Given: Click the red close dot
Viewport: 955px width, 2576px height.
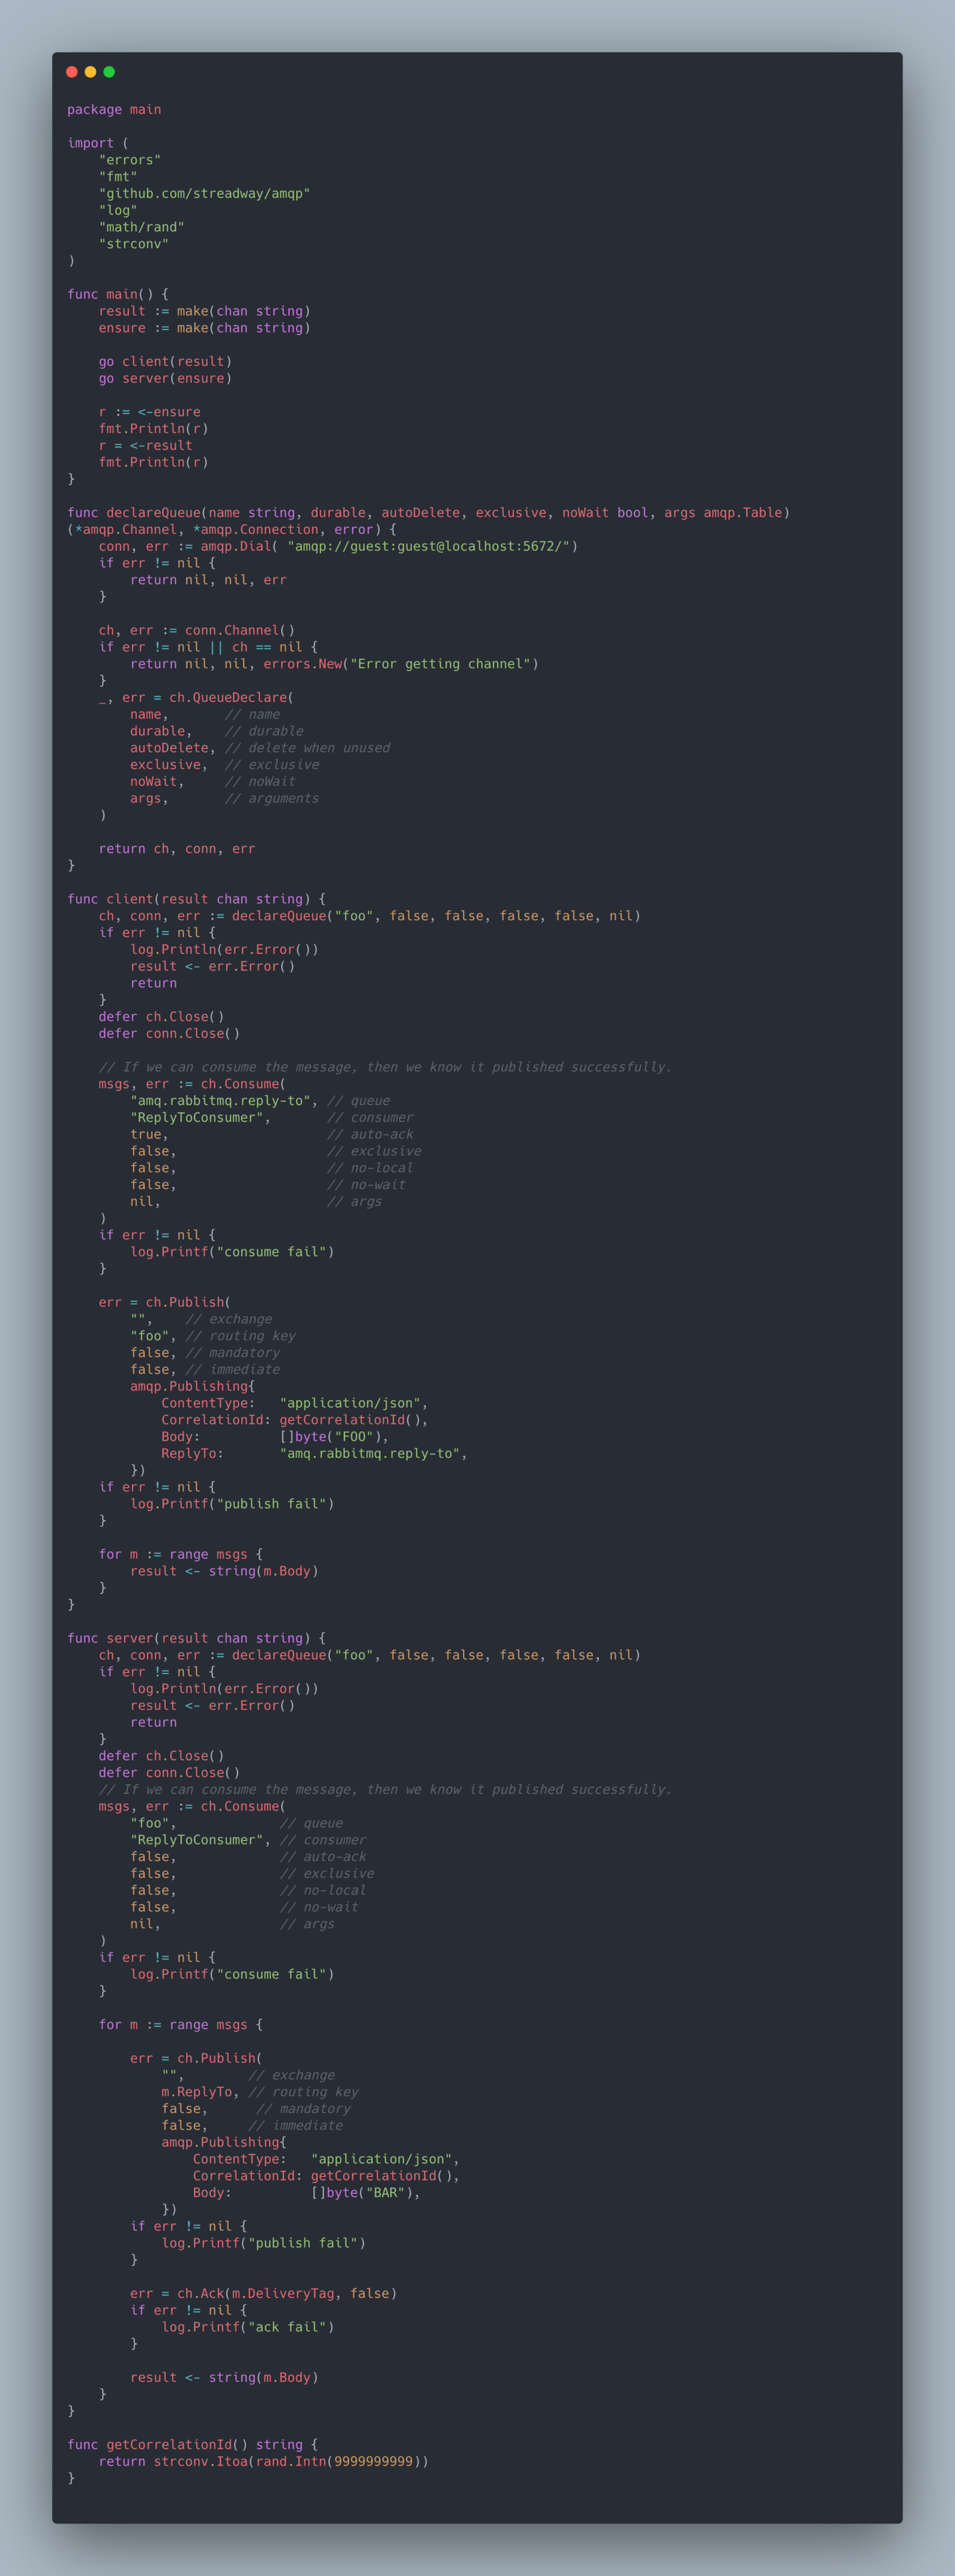Looking at the screenshot, I should point(72,72).
